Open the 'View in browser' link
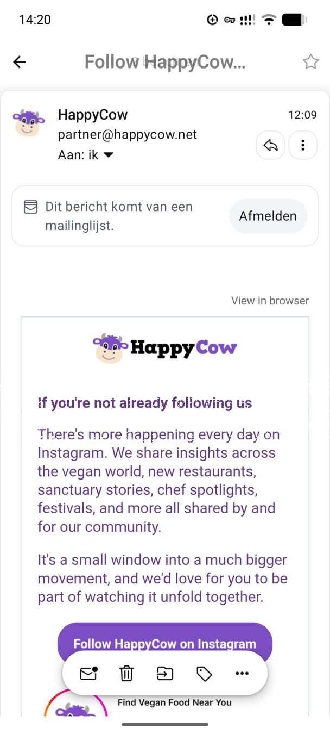This screenshot has width=330, height=734. (270, 301)
